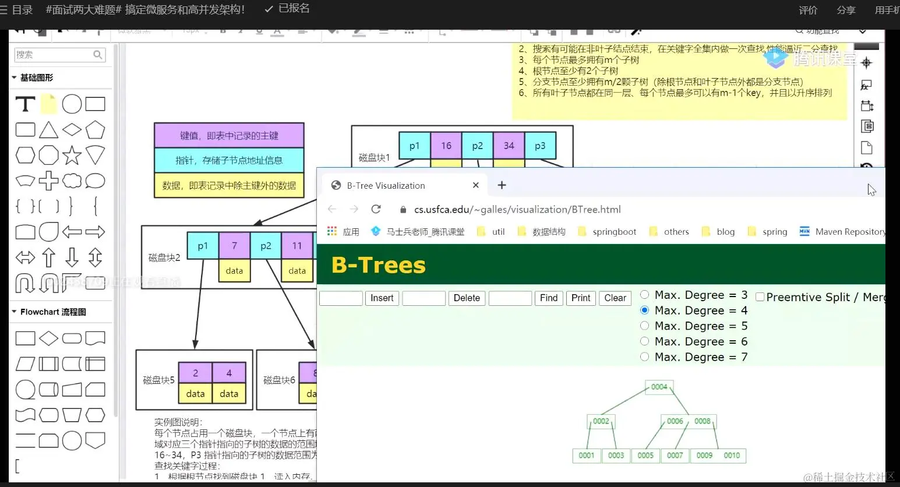900x487 pixels.
Task: Select the cloud shape
Action: pos(72,181)
